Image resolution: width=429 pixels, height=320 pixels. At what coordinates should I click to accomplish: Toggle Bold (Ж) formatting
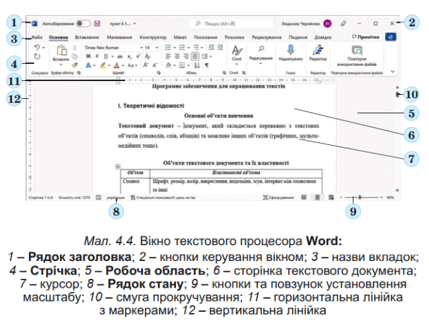pyautogui.click(x=88, y=56)
